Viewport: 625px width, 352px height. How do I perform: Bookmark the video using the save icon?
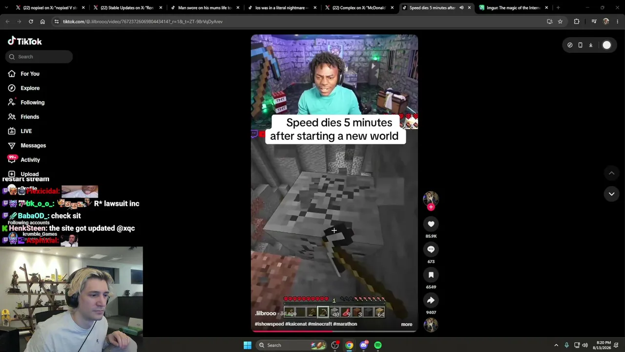click(x=431, y=275)
